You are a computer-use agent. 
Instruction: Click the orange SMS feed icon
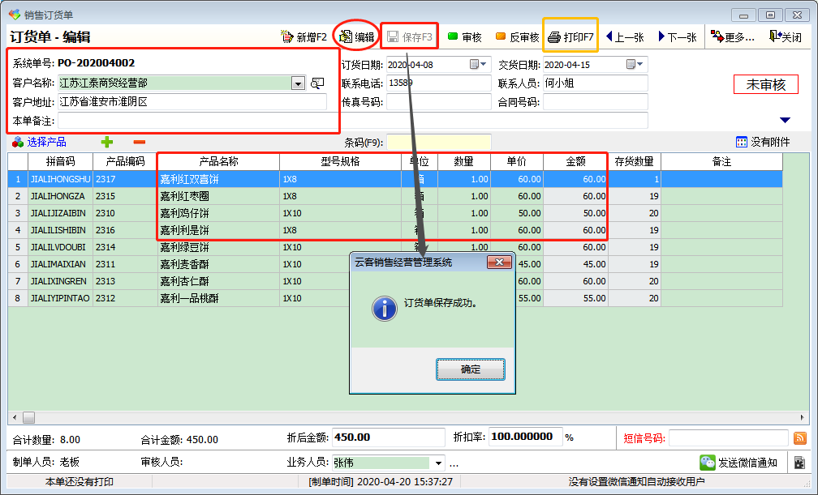[x=800, y=438]
